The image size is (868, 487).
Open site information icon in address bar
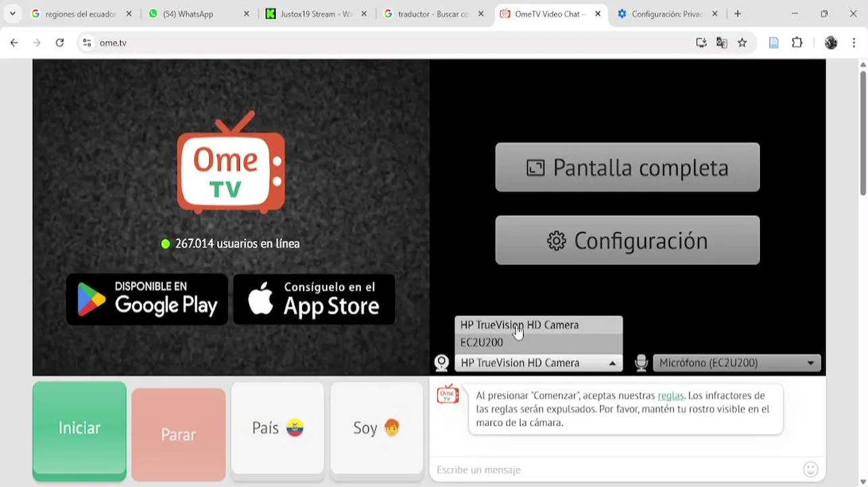pyautogui.click(x=87, y=43)
